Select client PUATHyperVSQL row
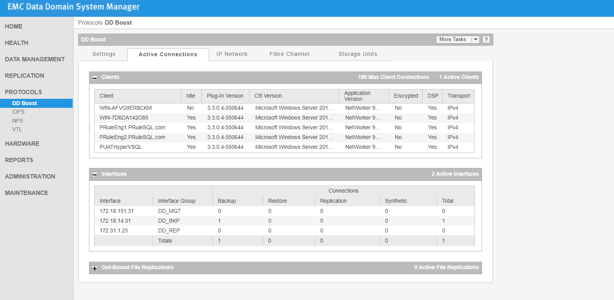This screenshot has width=614, height=300. click(284, 147)
